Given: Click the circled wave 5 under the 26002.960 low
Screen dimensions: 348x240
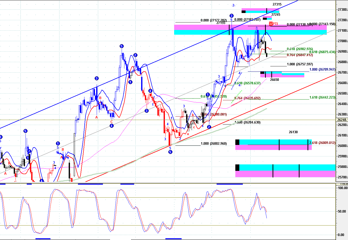Looking at the screenshot, I should 170,152.
